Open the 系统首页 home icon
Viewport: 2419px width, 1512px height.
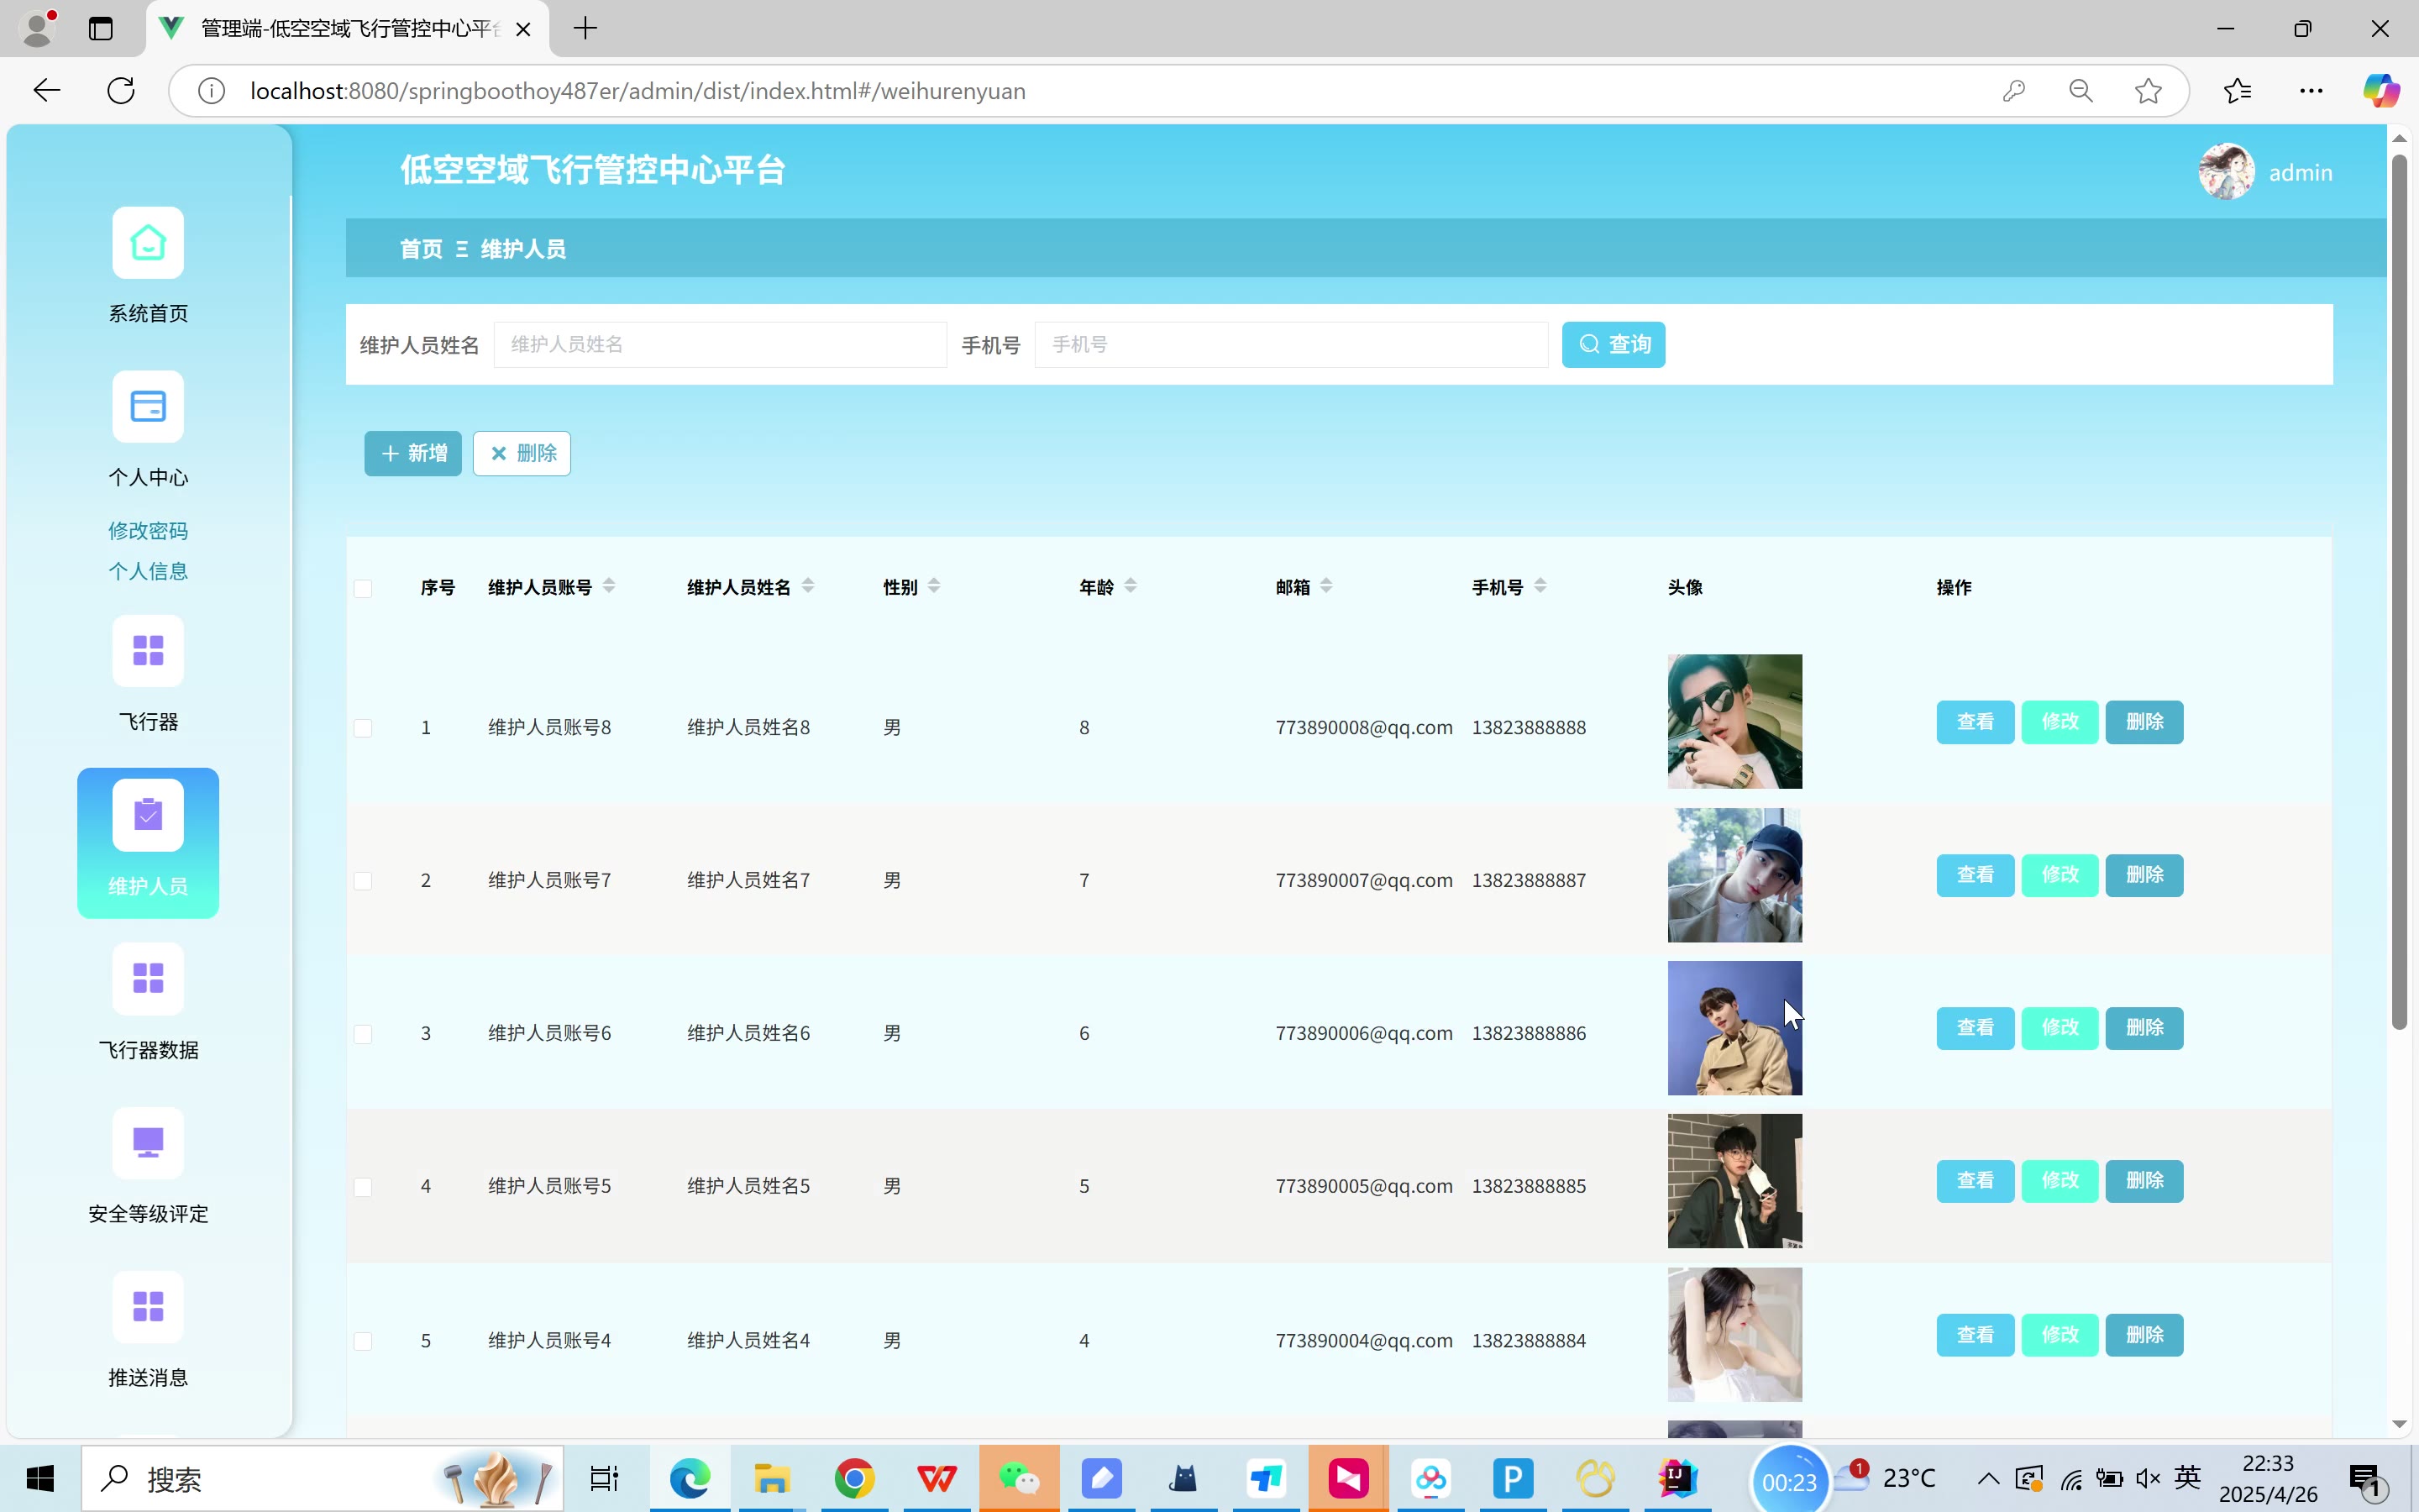coord(148,243)
